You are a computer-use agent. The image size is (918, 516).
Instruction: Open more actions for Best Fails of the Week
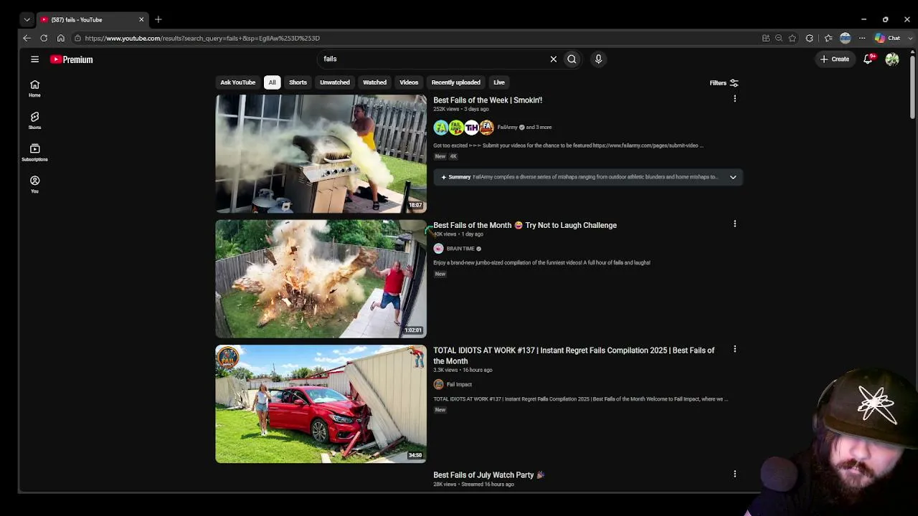click(x=734, y=99)
